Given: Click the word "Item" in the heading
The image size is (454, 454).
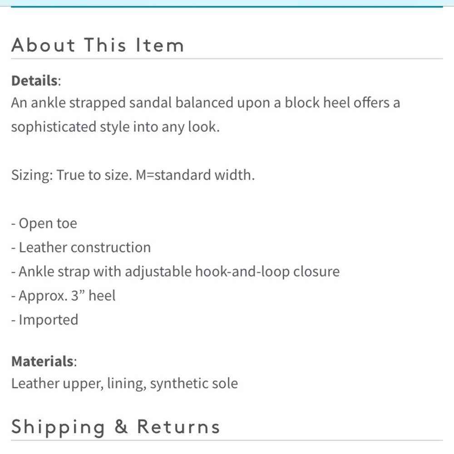Looking at the screenshot, I should (160, 45).
